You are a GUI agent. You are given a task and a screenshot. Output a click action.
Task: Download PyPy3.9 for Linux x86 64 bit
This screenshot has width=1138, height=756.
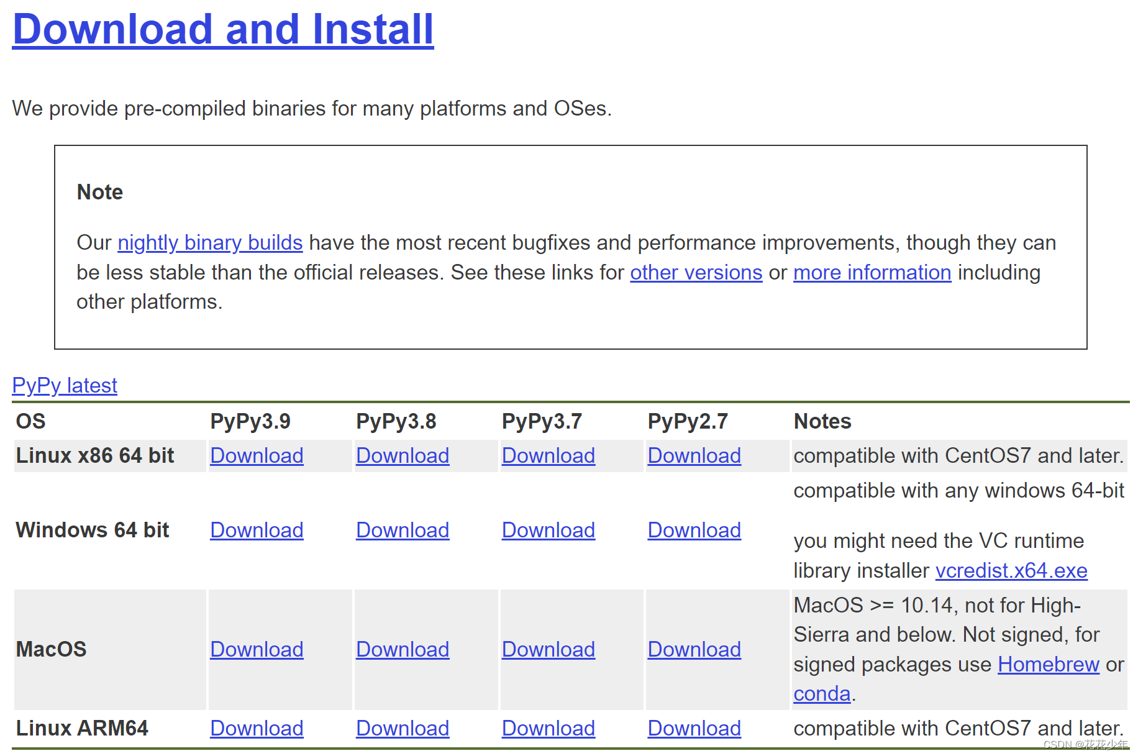(257, 455)
